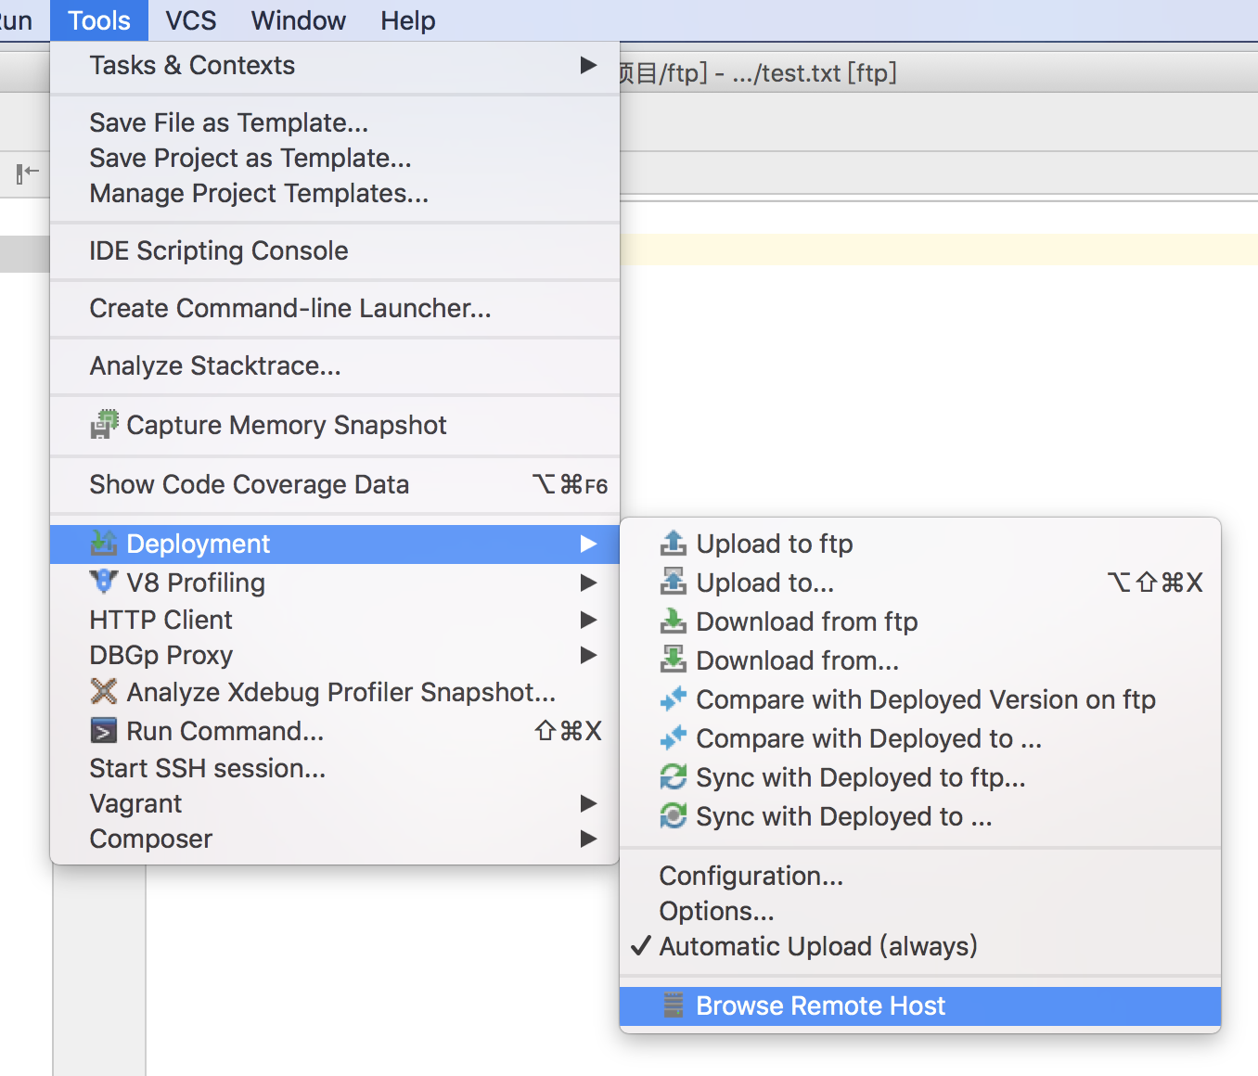The image size is (1258, 1076).
Task: Choose Download from... entry
Action: pyautogui.click(x=920, y=660)
